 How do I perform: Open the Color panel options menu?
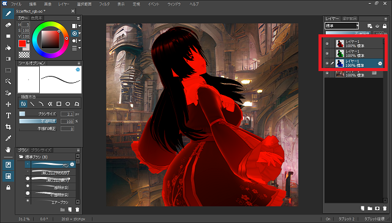(78, 18)
